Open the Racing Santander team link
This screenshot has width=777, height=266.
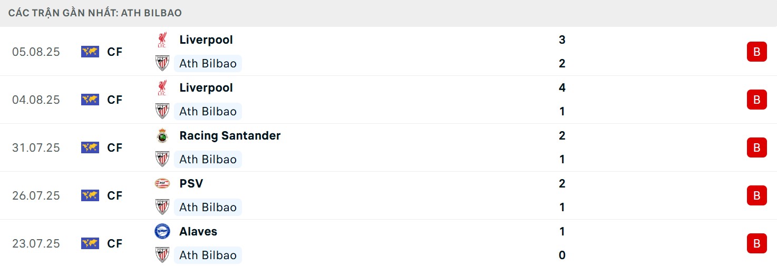click(230, 136)
